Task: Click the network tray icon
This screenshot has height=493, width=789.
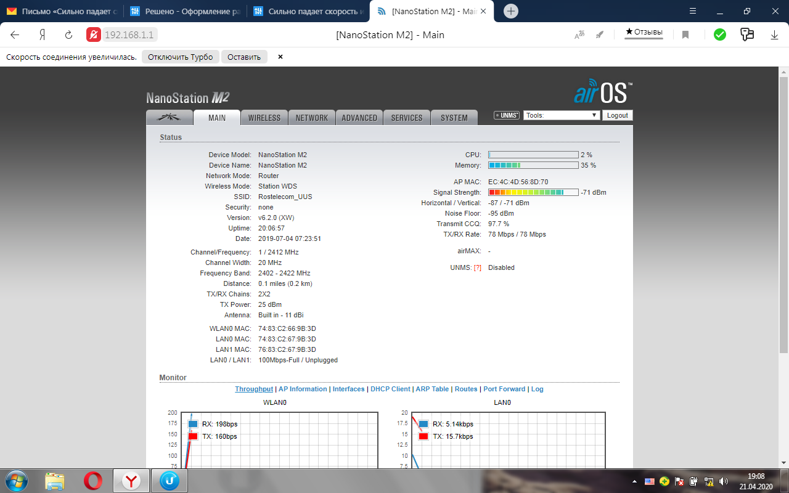Action: (x=709, y=481)
